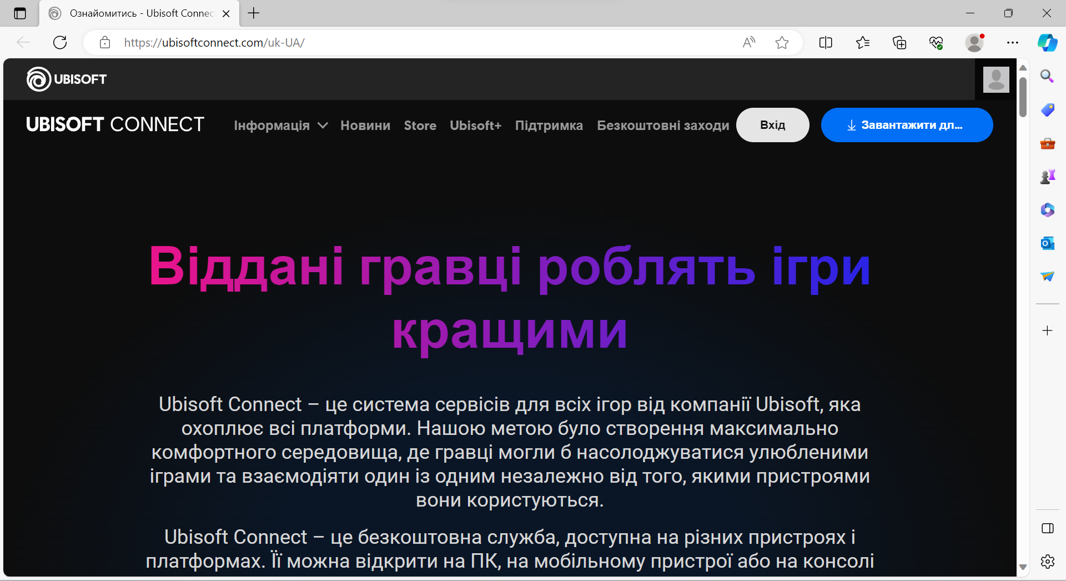The width and height of the screenshot is (1066, 581).
Task: Click the browser tab actions icon
Action: 20,13
